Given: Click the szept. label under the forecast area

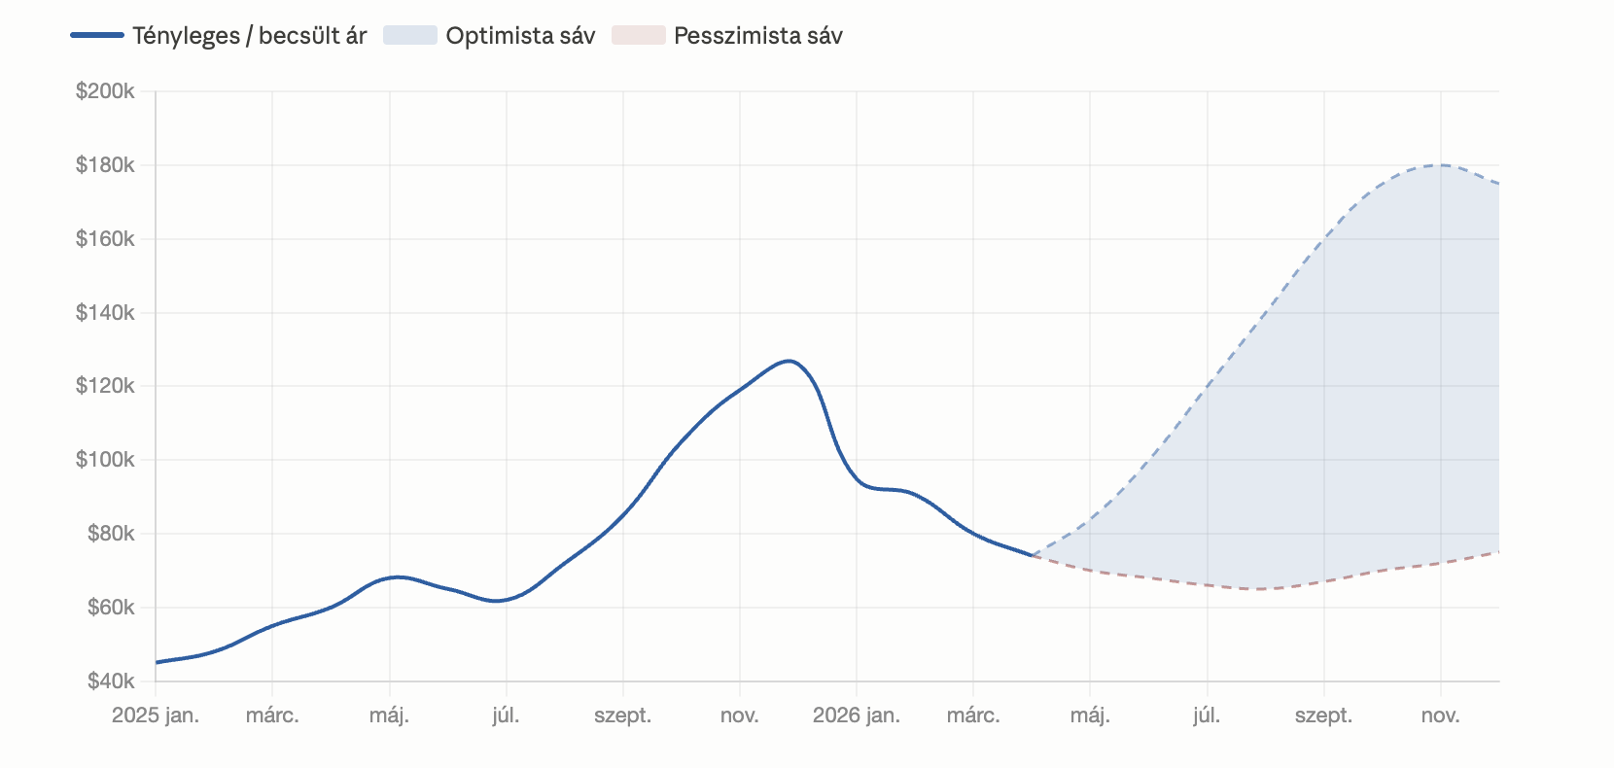Looking at the screenshot, I should click(1323, 716).
